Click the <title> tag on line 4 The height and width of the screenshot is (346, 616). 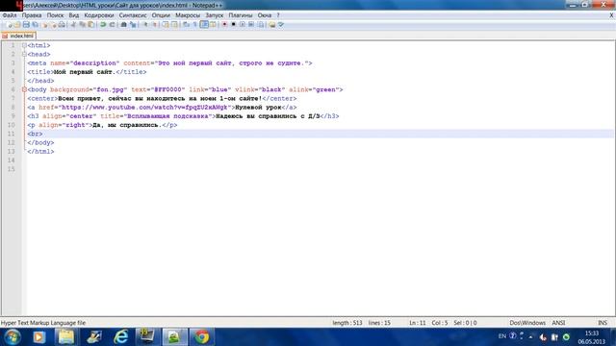pyautogui.click(x=40, y=72)
